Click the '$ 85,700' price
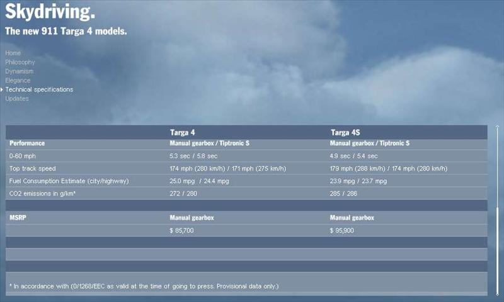 181,231
